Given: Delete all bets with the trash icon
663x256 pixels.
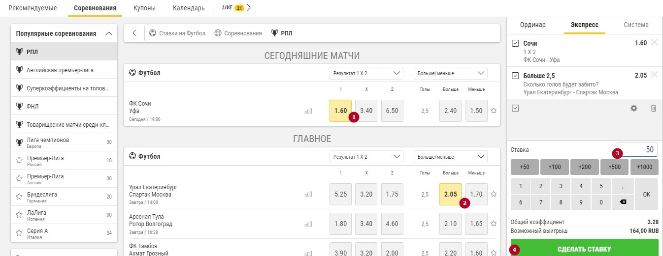Looking at the screenshot, I should (x=654, y=108).
